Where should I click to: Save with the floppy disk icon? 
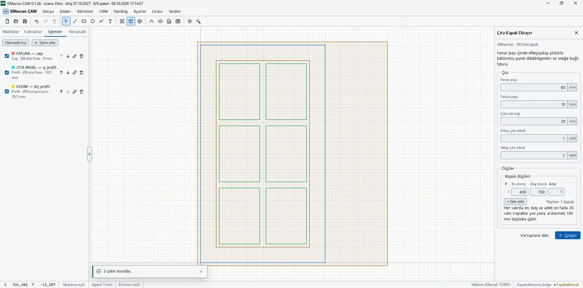point(25,21)
